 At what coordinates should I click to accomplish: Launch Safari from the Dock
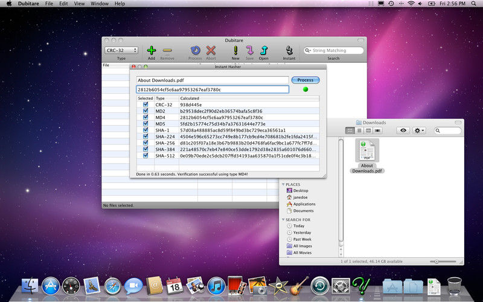pyautogui.click(x=112, y=286)
